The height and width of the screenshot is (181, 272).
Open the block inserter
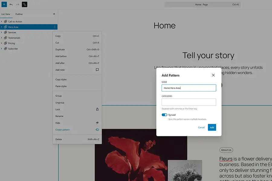4,4
